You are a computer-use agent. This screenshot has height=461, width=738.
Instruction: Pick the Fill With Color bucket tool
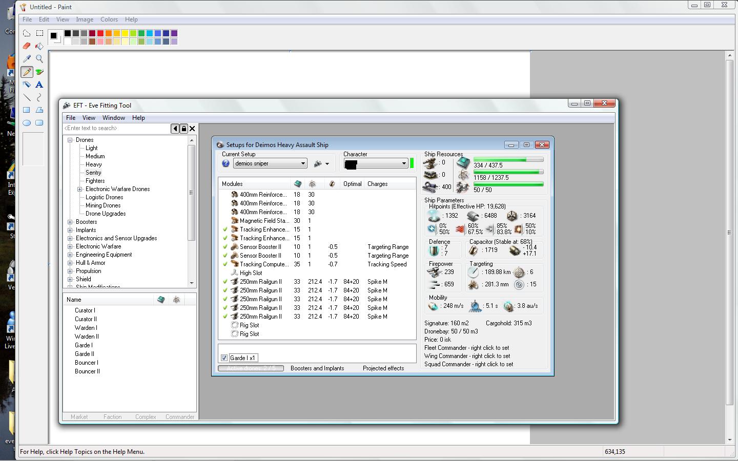(39, 46)
